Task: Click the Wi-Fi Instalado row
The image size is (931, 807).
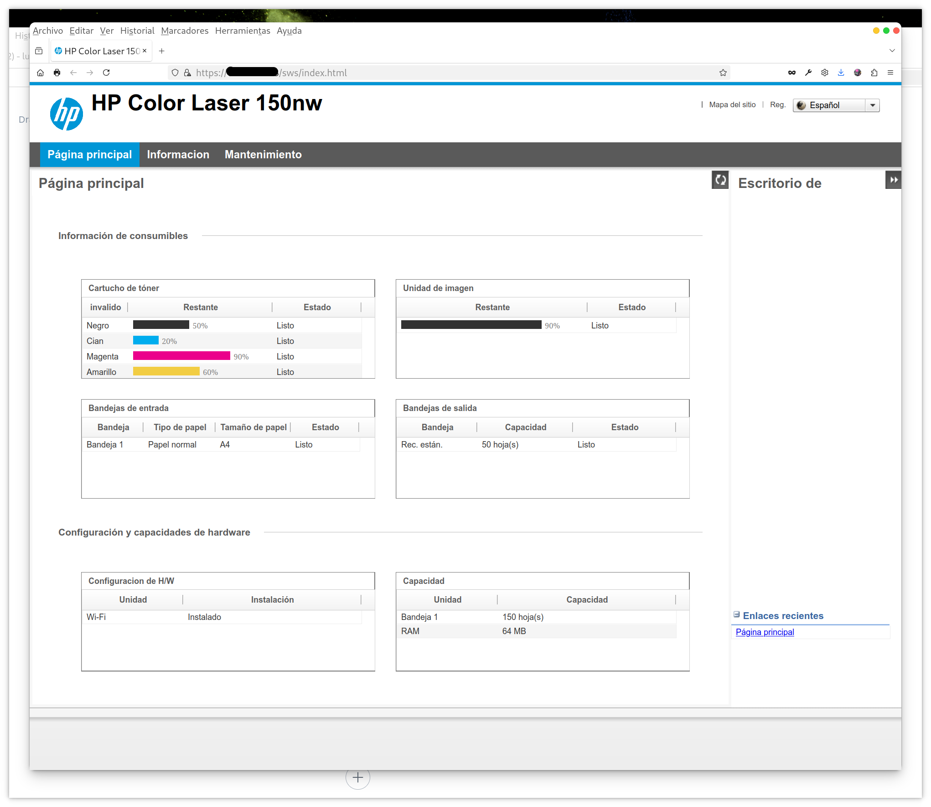Action: point(222,617)
